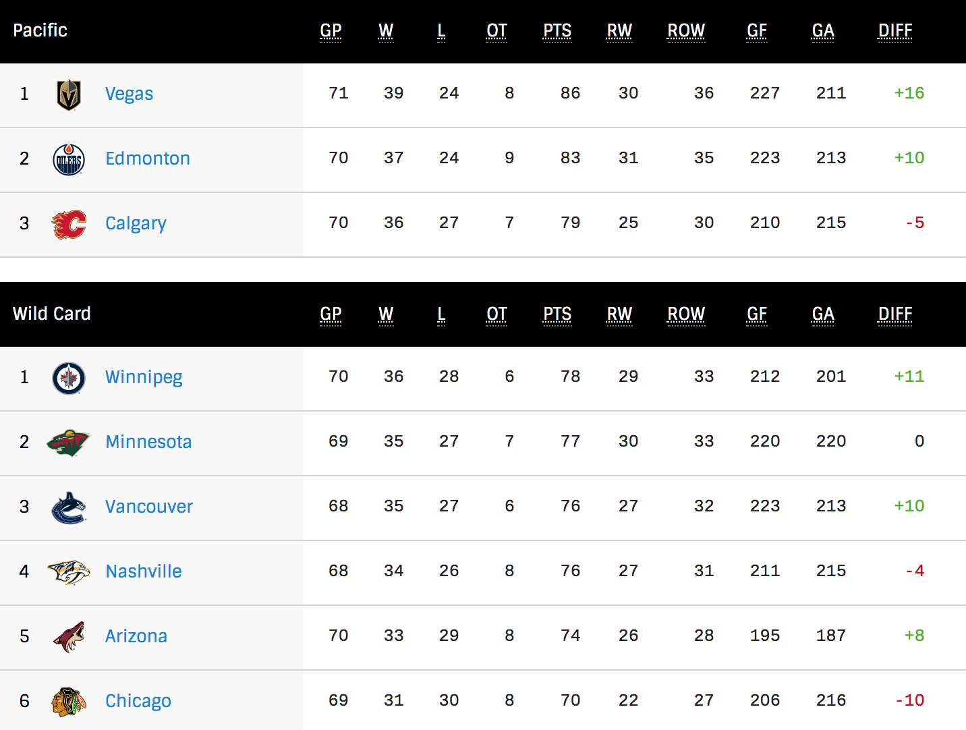This screenshot has height=730, width=966.
Task: Open the Edmonton team link
Action: point(148,159)
